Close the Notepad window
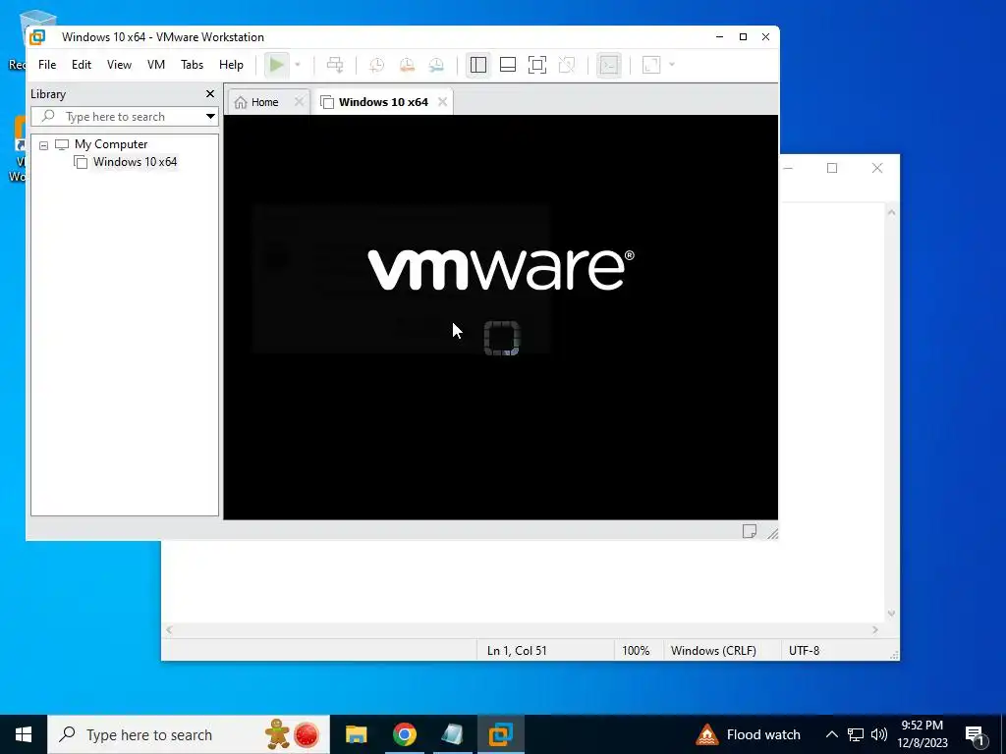The image size is (1006, 754). click(877, 168)
